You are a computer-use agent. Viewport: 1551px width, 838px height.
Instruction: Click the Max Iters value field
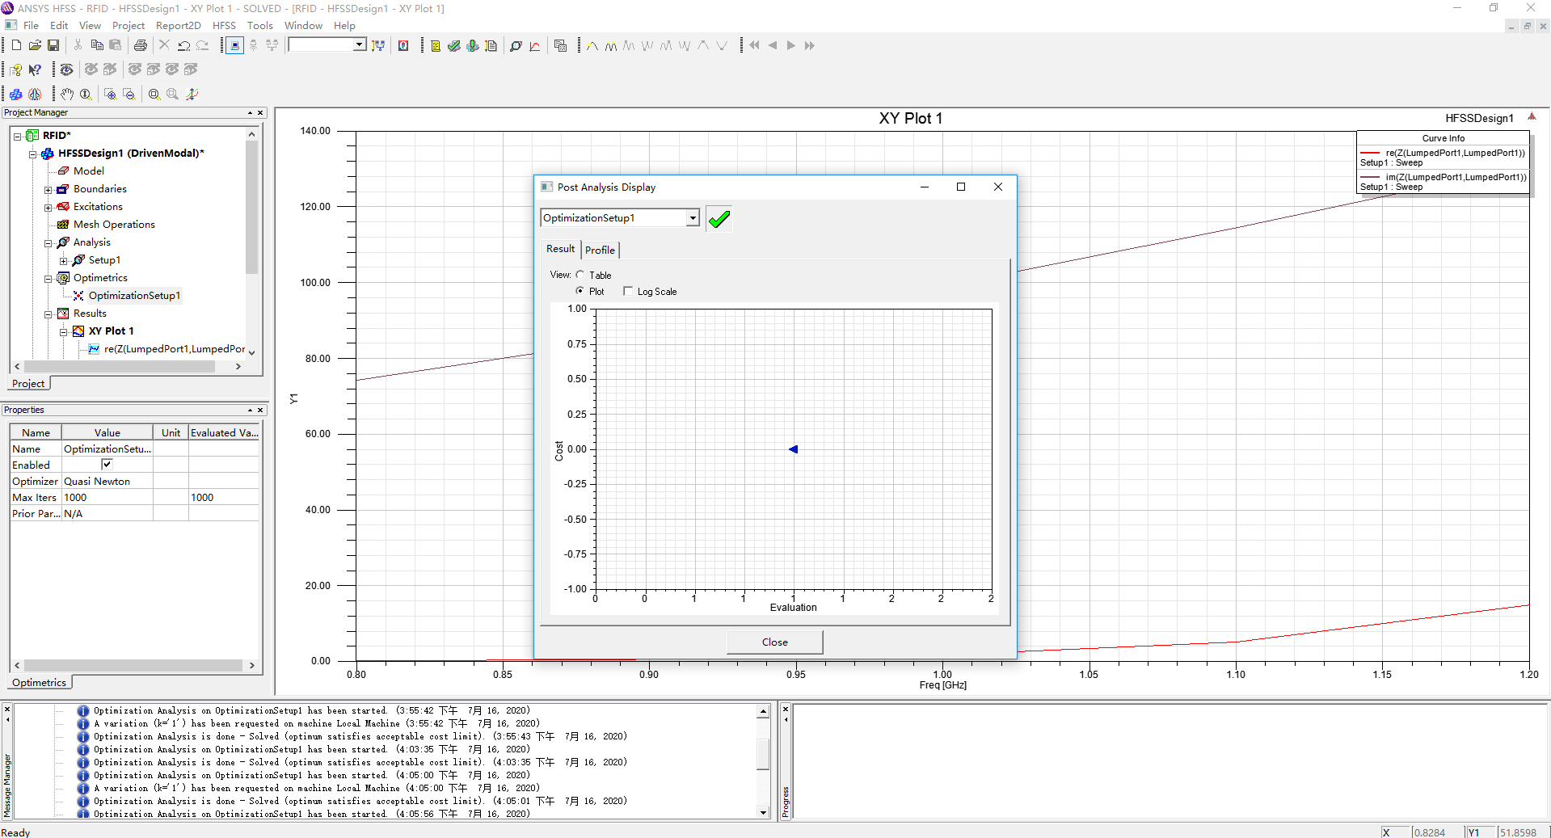point(107,498)
